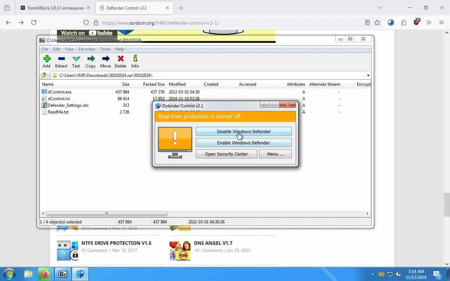Screen dimensions: 450x281
Task: Open the Firefox extensions puzzle icon
Action: pos(404,22)
